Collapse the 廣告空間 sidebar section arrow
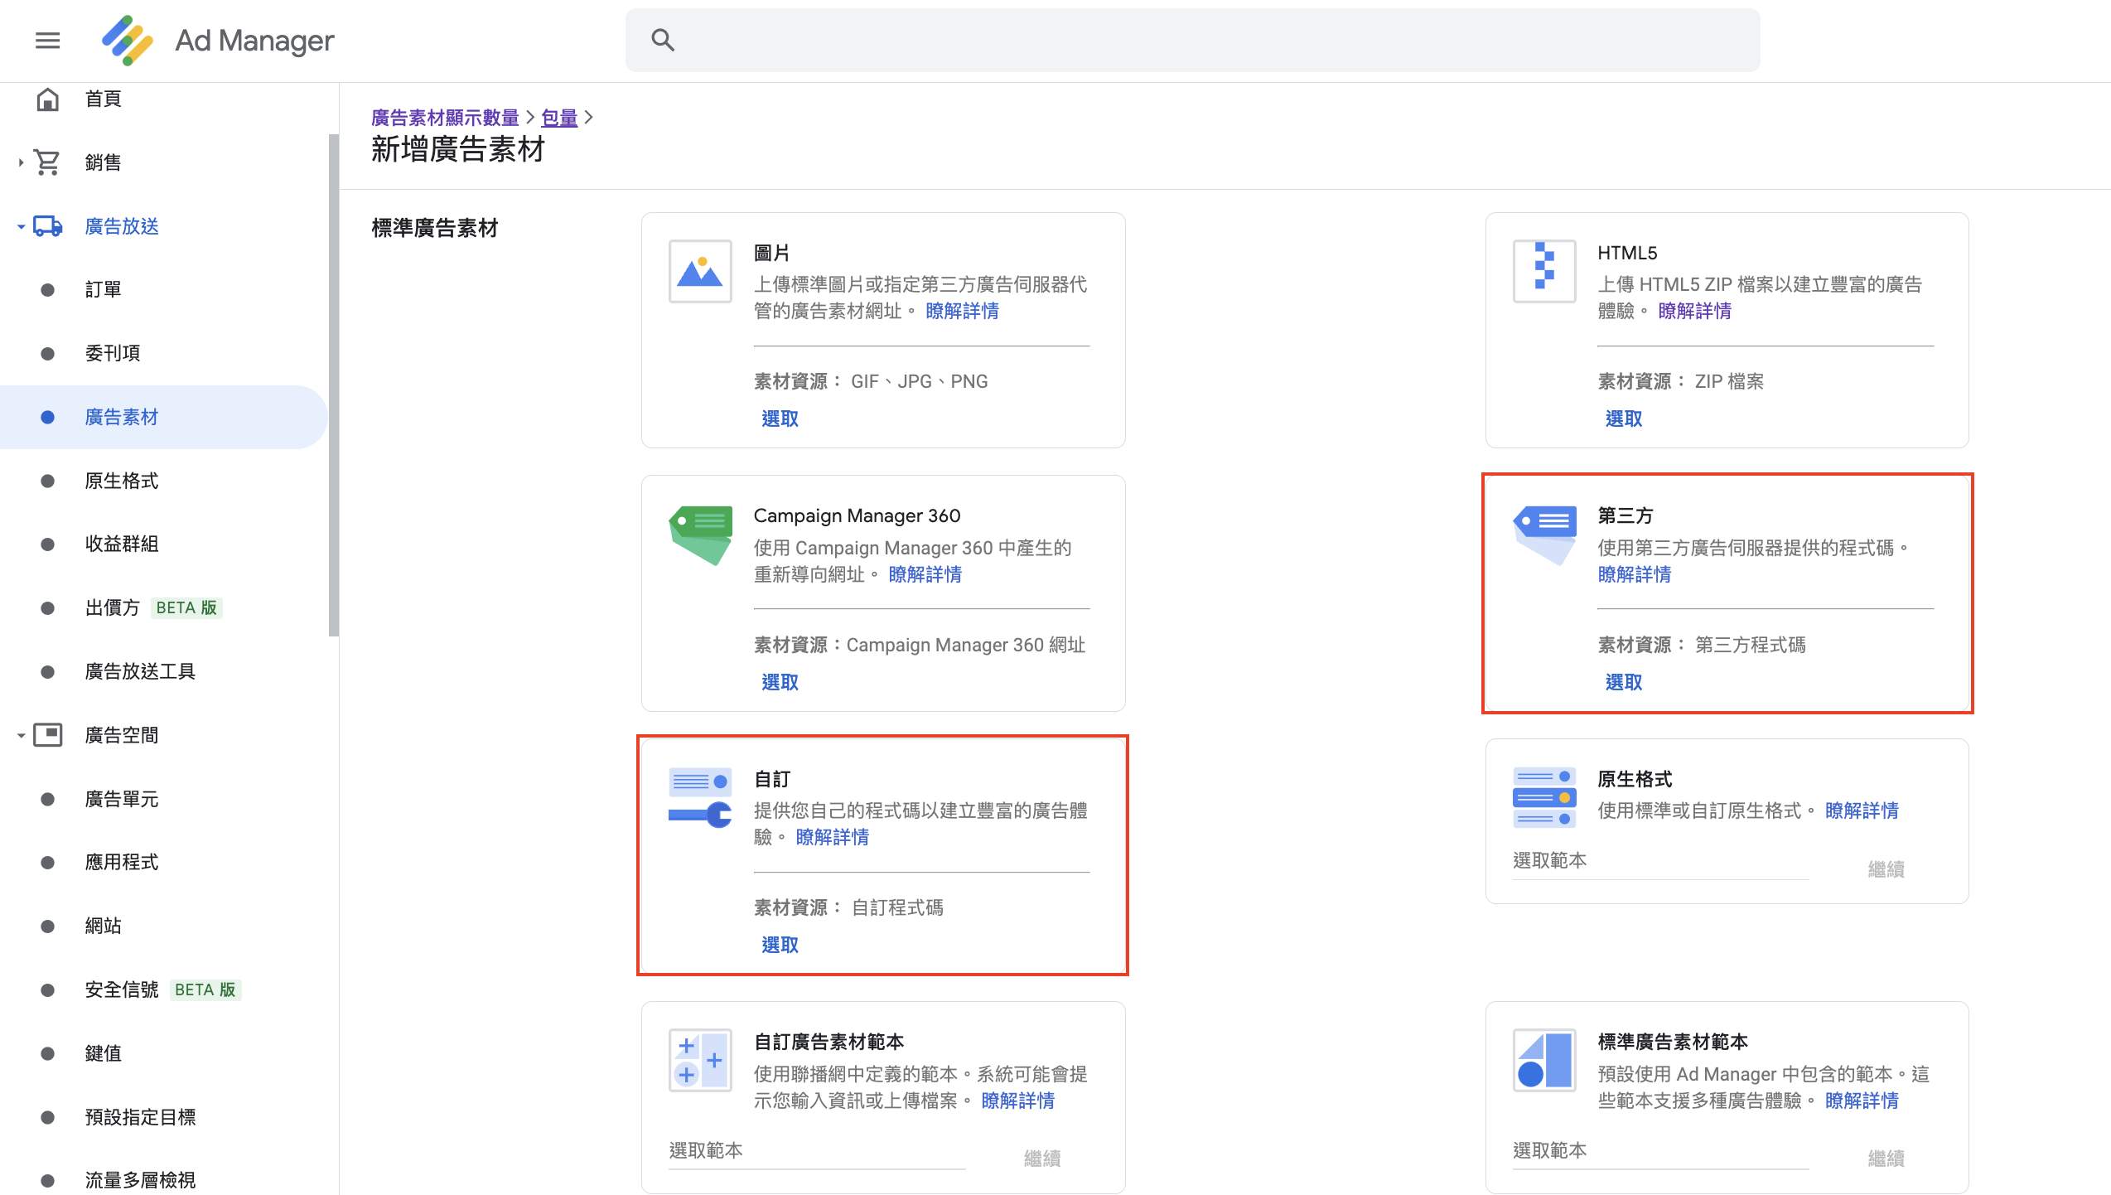 pyautogui.click(x=21, y=735)
